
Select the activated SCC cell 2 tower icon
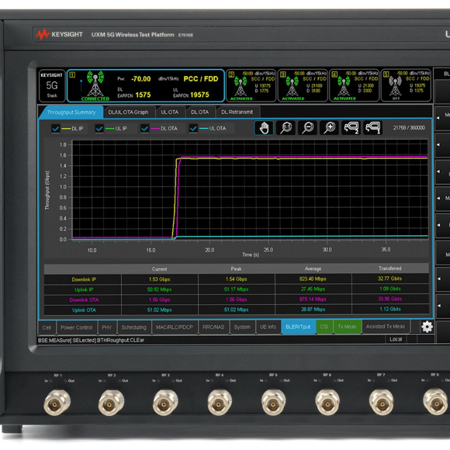pyautogui.click(x=241, y=86)
